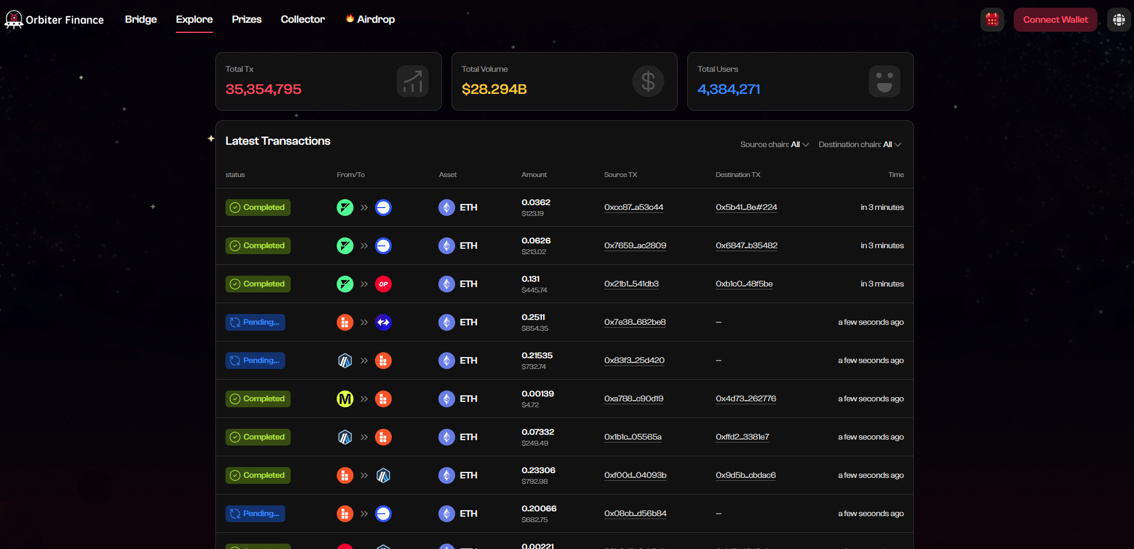
Task: Click double-arrow between chains in 0.07332 row
Action: click(364, 437)
